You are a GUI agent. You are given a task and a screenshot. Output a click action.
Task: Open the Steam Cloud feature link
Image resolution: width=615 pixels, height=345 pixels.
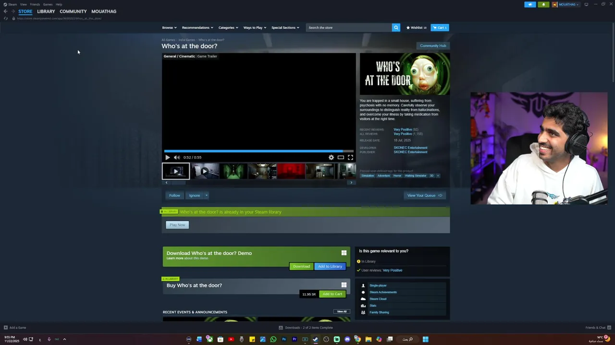pyautogui.click(x=378, y=299)
